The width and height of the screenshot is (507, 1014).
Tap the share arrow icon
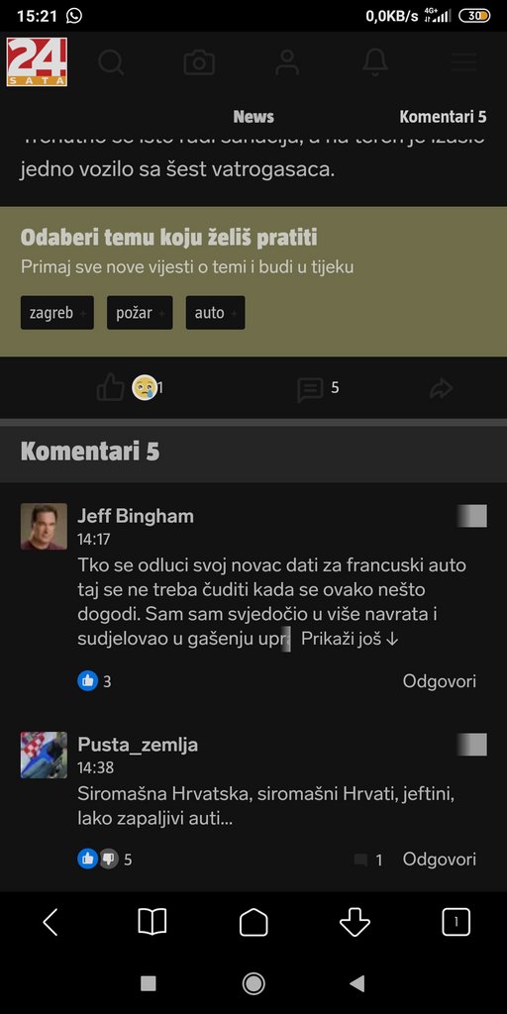coord(441,388)
